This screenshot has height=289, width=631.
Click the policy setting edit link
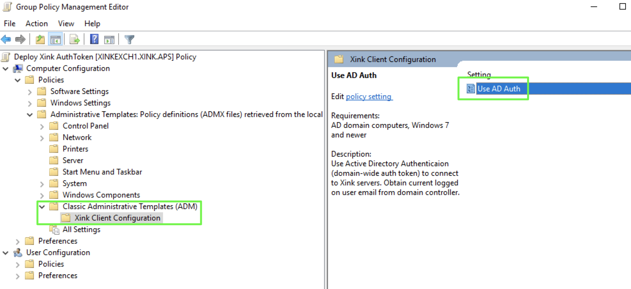pyautogui.click(x=369, y=96)
